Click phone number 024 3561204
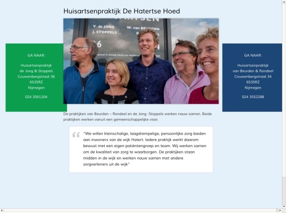The width and height of the screenshot is (286, 214). tap(36, 97)
